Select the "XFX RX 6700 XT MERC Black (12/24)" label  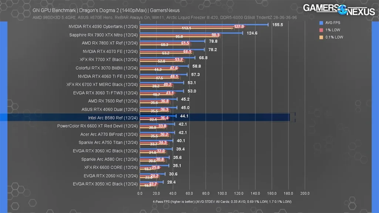pyautogui.click(x=102, y=85)
